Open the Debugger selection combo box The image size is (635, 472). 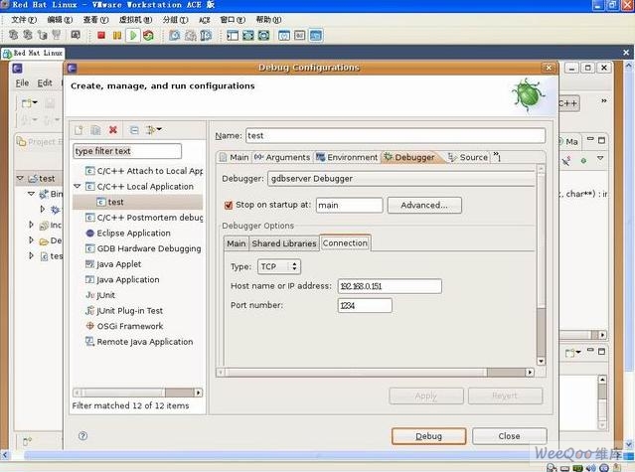click(x=400, y=179)
